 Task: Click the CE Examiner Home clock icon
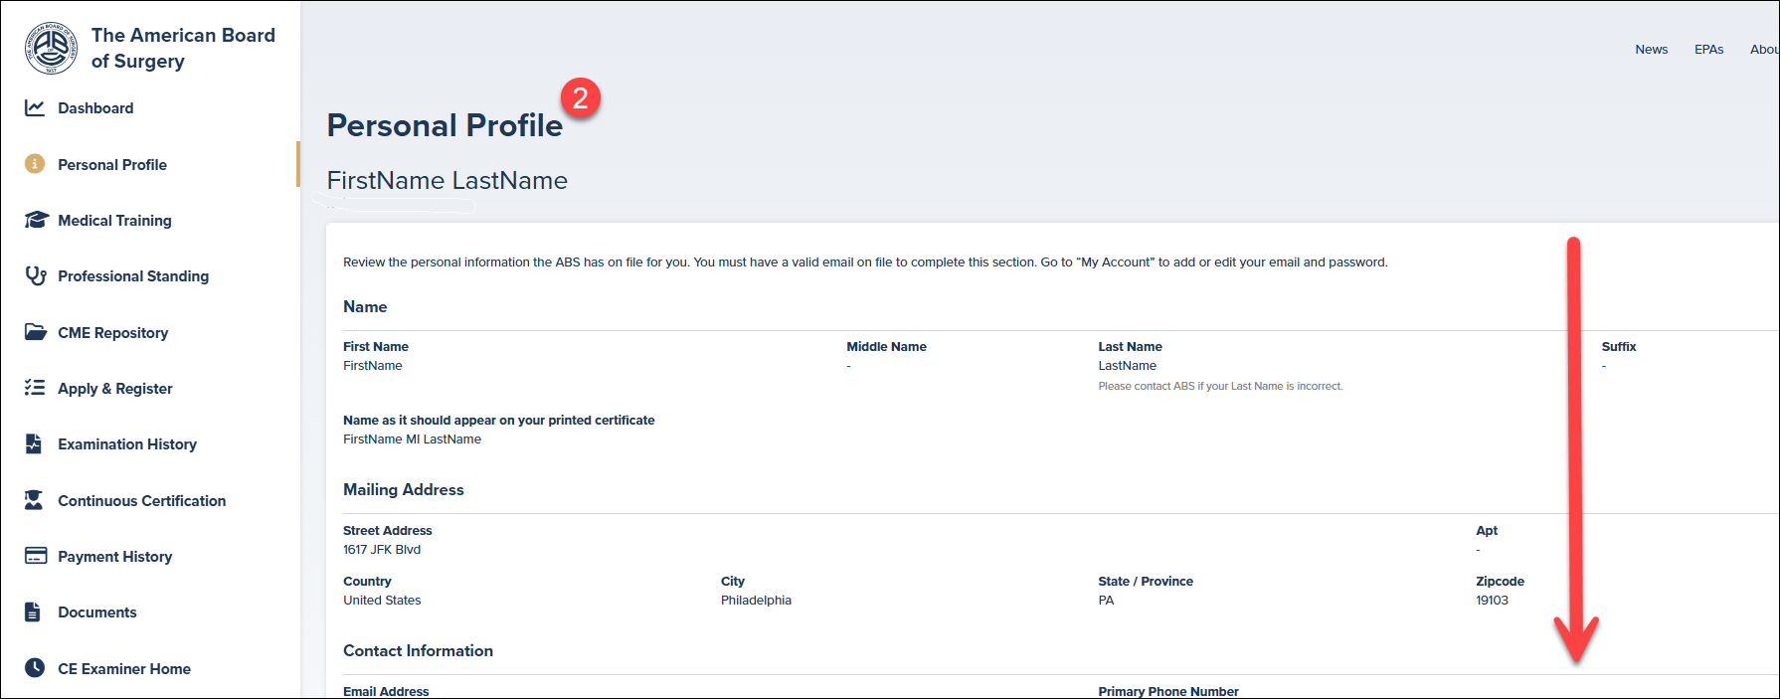click(35, 668)
